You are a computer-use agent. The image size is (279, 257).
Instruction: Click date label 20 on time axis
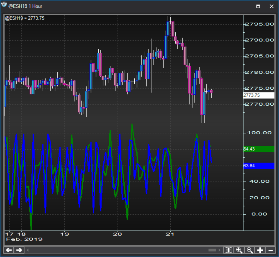point(117,234)
